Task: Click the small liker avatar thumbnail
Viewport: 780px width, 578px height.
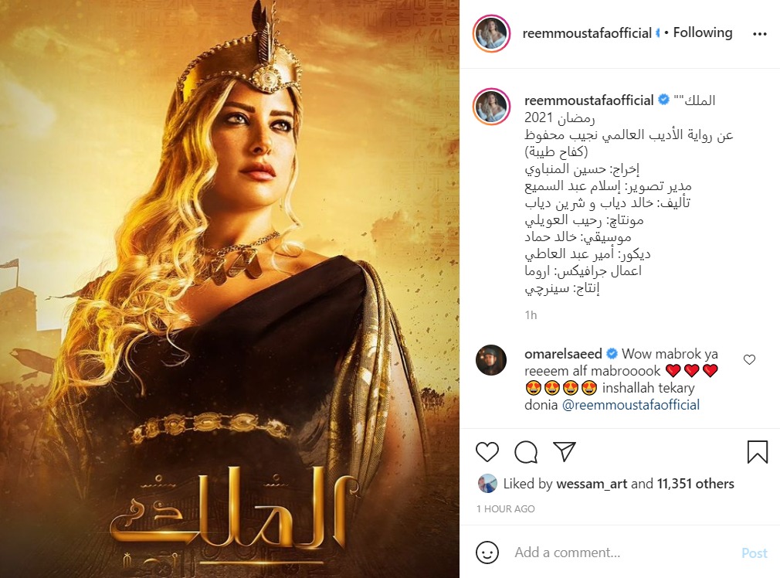Action: 487,484
